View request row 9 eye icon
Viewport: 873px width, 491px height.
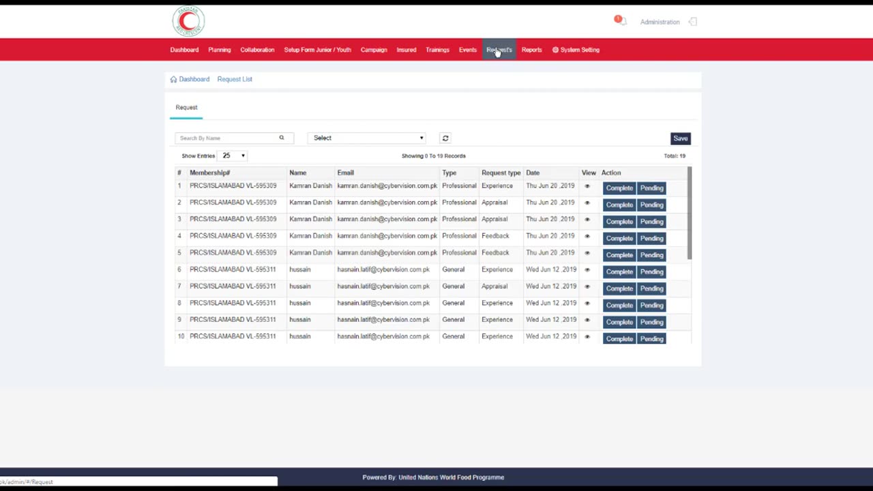pos(587,320)
